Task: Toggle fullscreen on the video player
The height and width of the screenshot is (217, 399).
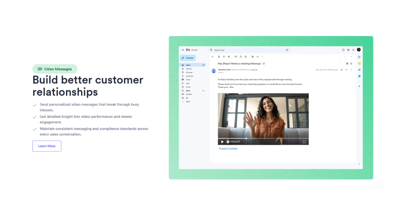Action: click(x=304, y=142)
